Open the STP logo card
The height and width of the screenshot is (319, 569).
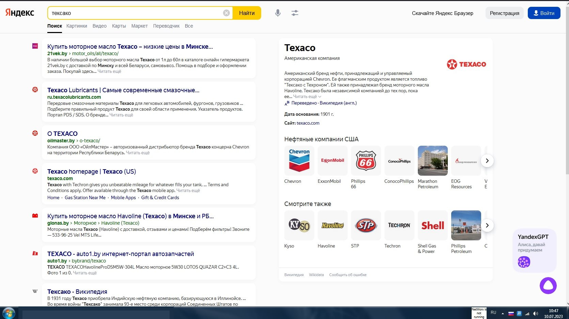(x=366, y=225)
